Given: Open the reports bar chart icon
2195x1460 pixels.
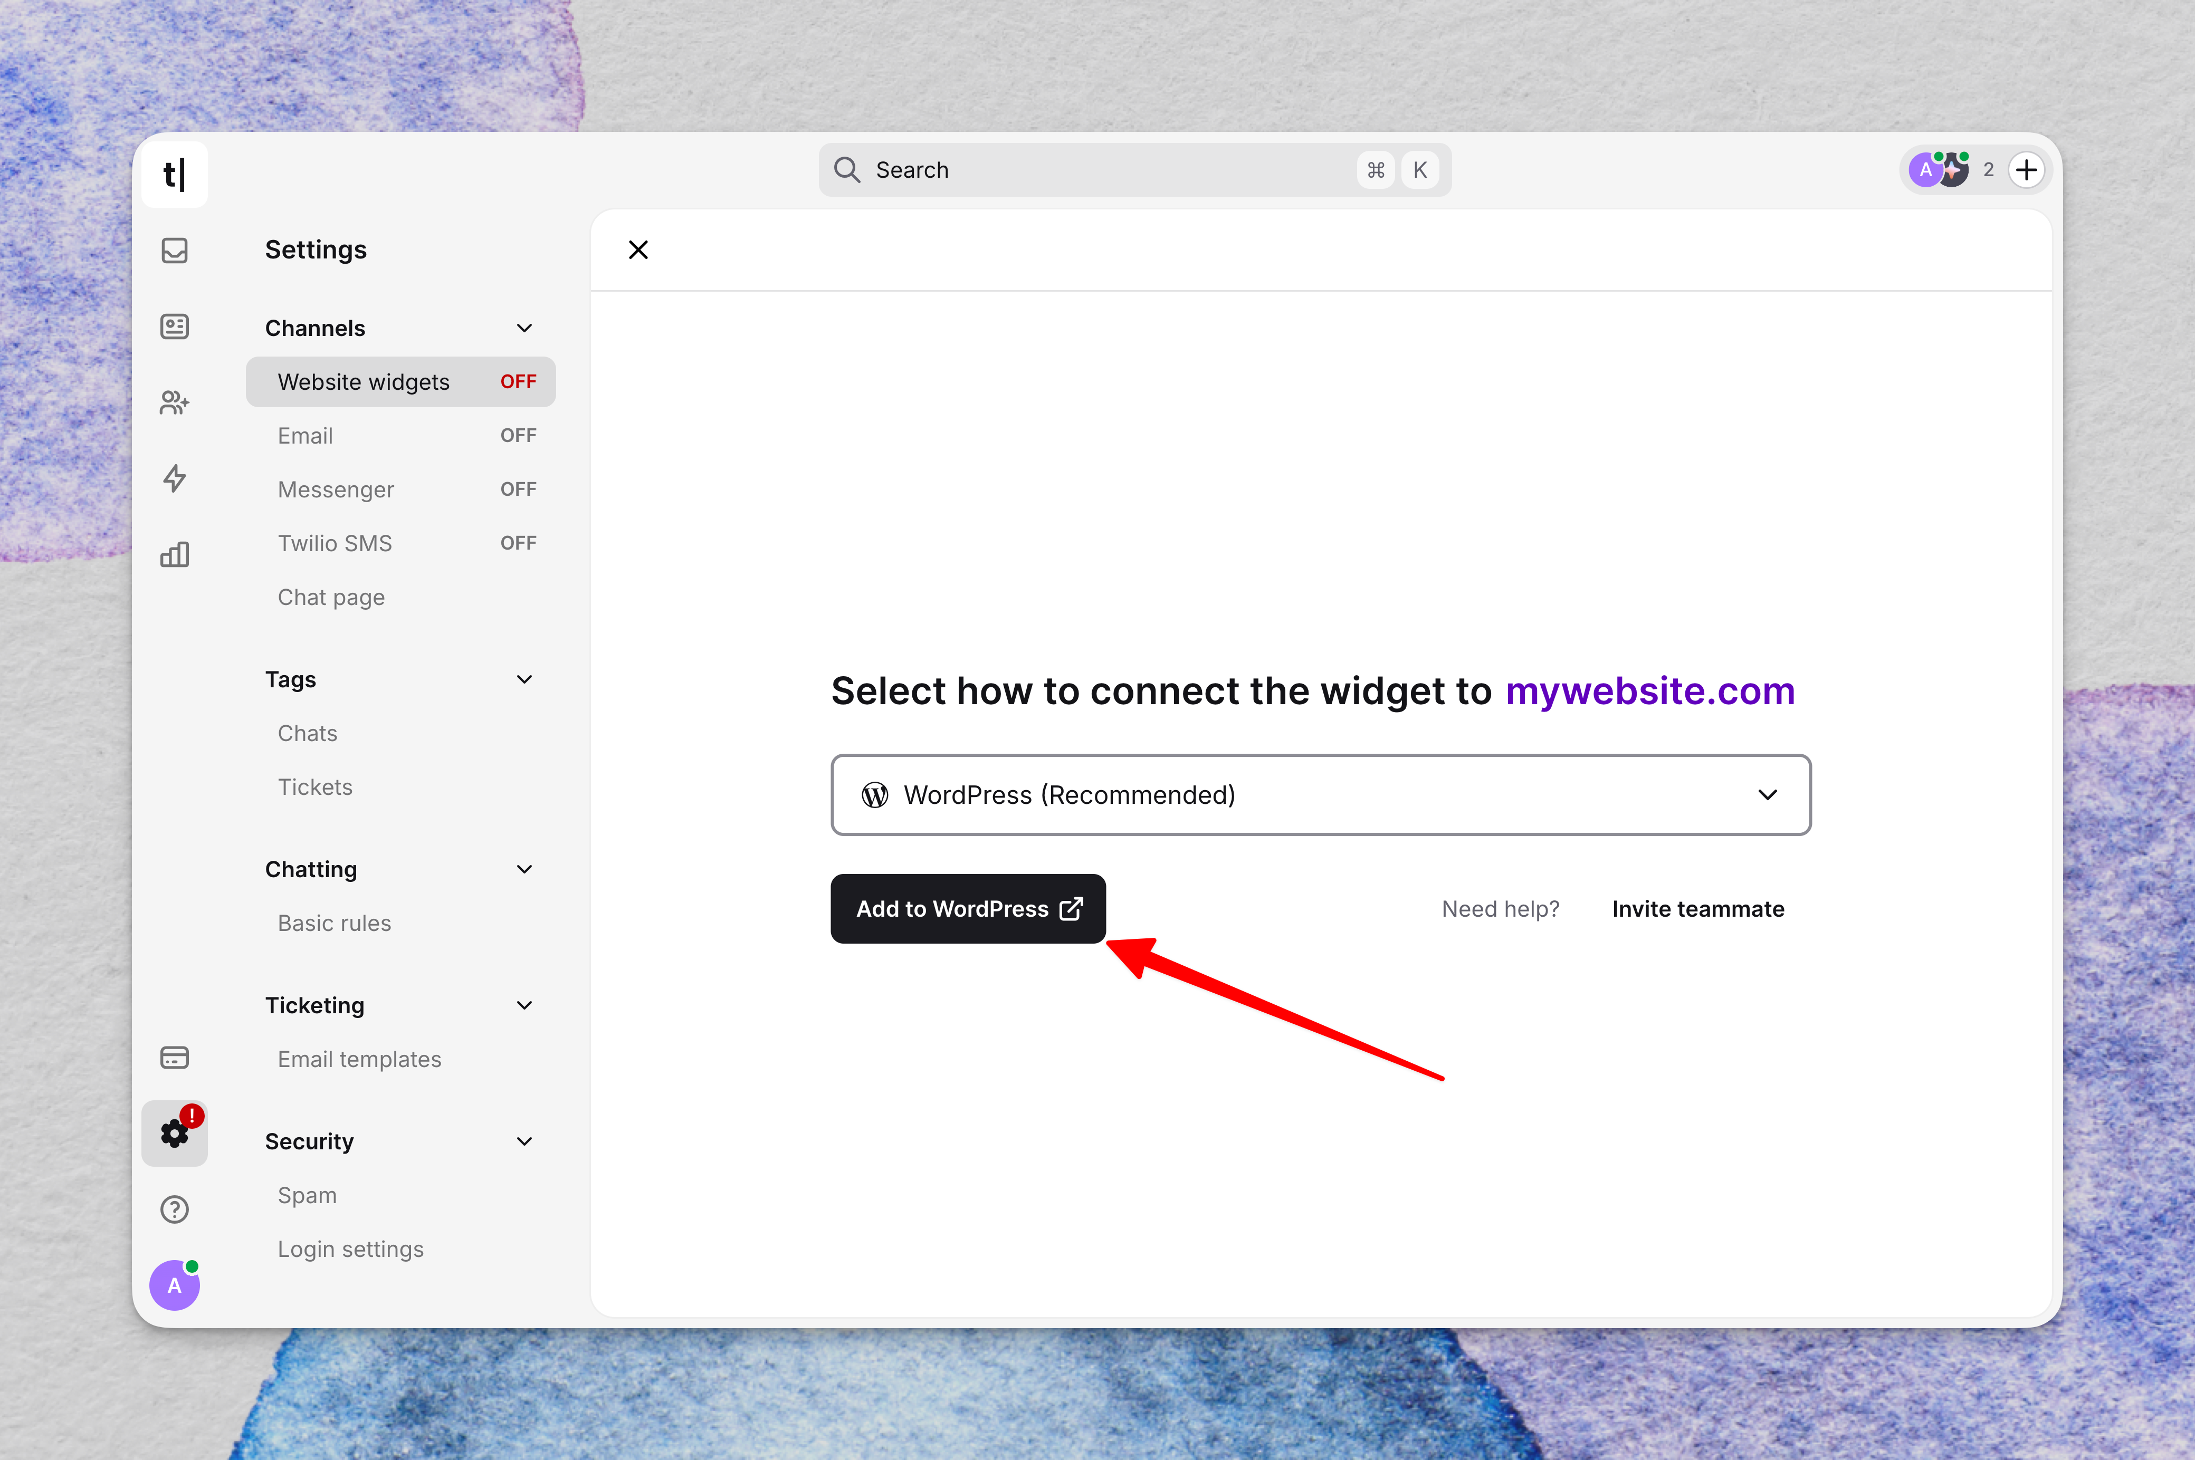Looking at the screenshot, I should [174, 555].
